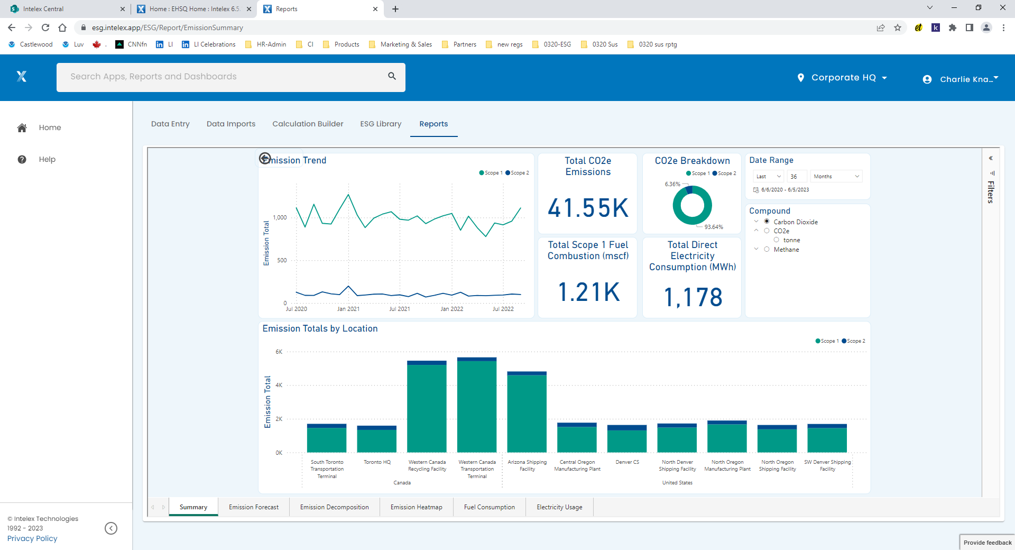Click the 36 value field in Date Range

797,176
